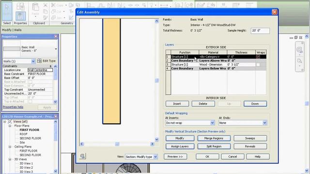
Task: Click the Copy to Clipboard icon
Action: [45, 12]
